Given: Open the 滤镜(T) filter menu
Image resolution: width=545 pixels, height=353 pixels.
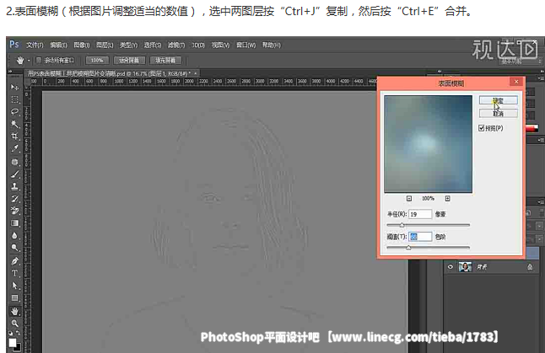Looking at the screenshot, I should pos(176,45).
